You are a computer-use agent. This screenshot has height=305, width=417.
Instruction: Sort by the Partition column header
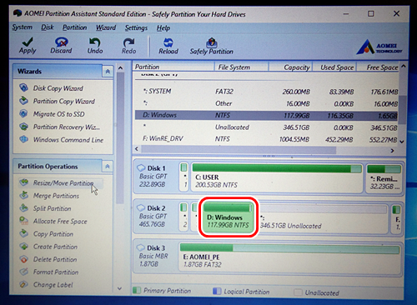pos(173,67)
